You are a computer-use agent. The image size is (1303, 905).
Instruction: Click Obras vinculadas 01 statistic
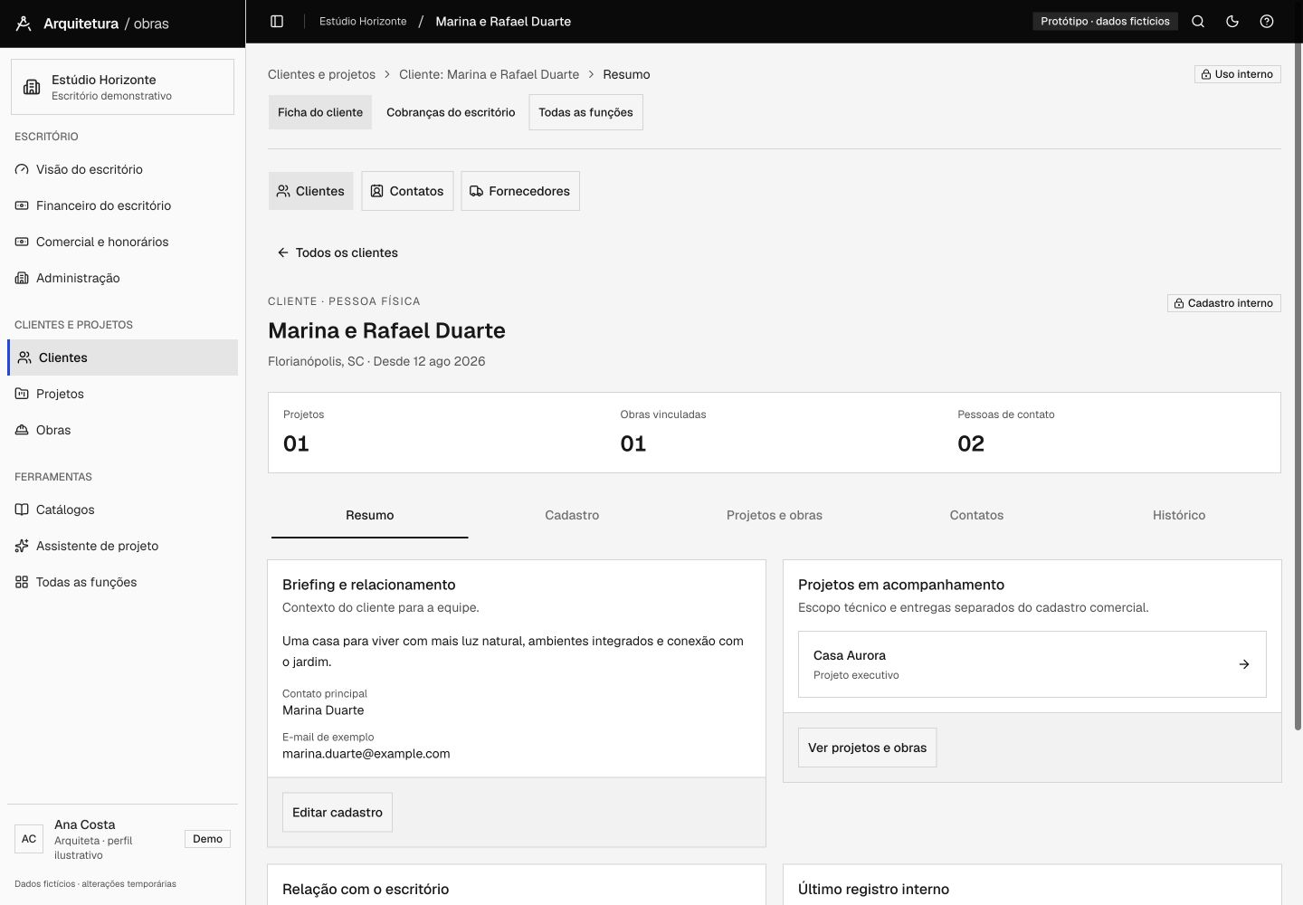coord(774,432)
